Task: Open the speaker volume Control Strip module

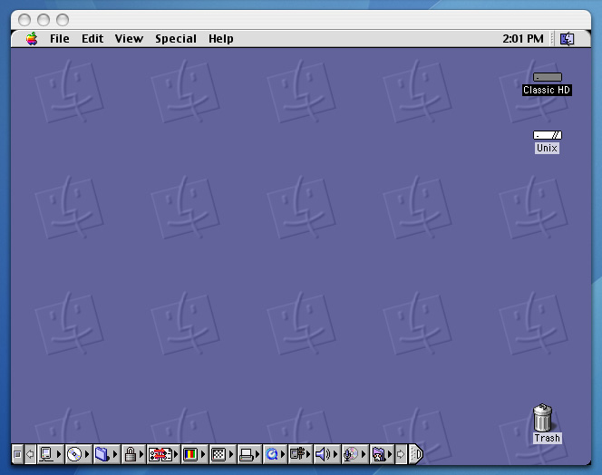Action: (321, 454)
